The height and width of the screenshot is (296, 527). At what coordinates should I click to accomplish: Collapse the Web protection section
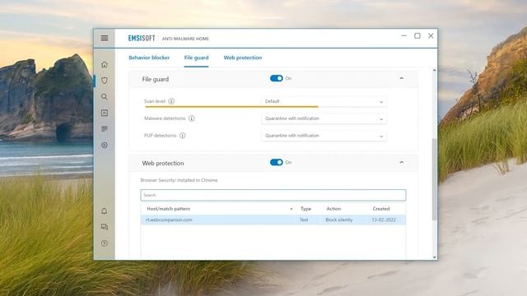(401, 163)
